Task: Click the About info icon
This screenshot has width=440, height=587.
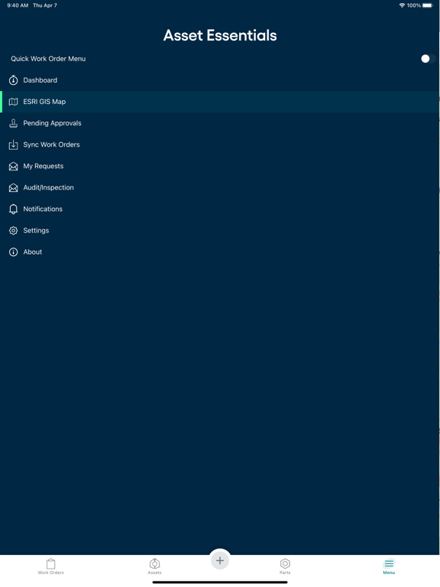Action: pos(14,252)
